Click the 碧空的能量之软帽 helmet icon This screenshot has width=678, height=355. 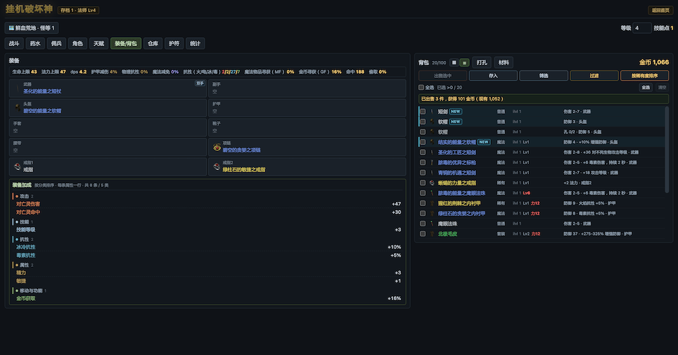[x=18, y=108]
